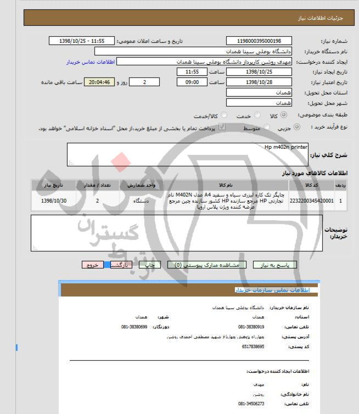Click phone number 081-38380919

point(251,327)
